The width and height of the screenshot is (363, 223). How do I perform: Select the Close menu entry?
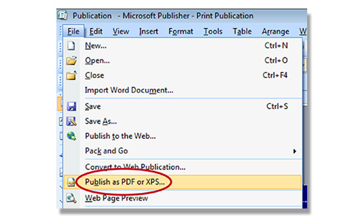(183, 75)
